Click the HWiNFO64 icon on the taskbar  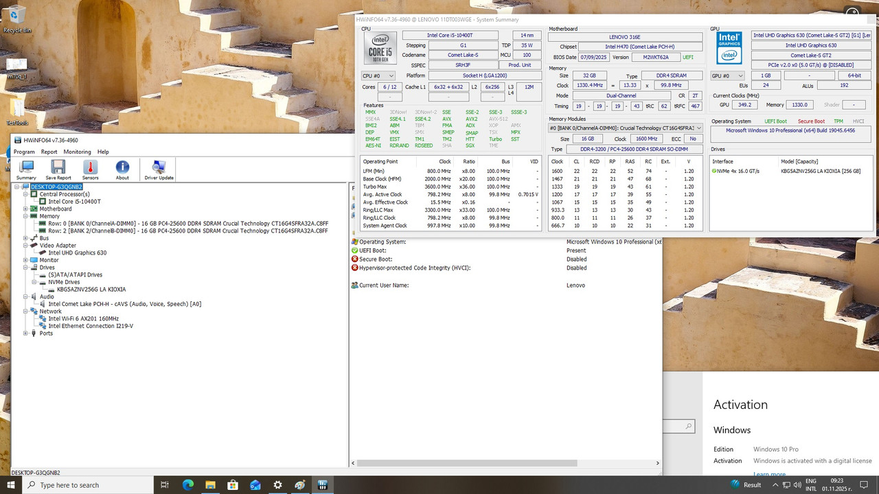point(322,485)
